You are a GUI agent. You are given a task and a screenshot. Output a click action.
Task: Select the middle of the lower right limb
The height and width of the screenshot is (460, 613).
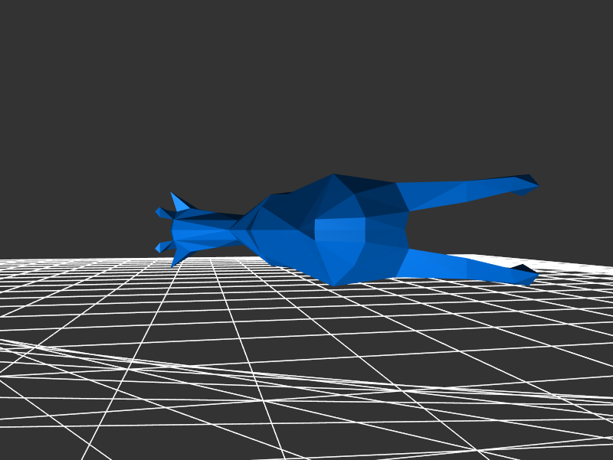click(x=460, y=266)
